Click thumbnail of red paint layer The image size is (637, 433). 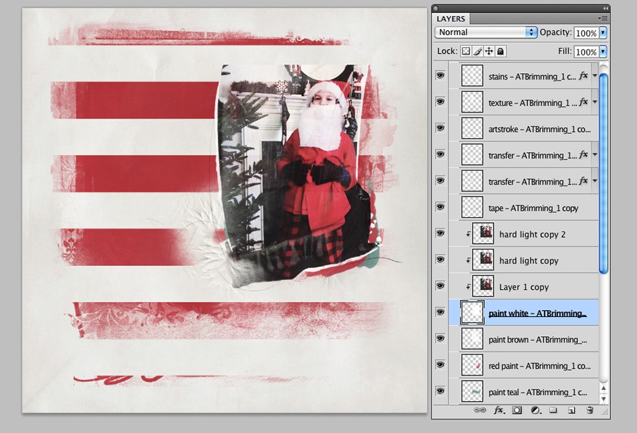point(473,365)
